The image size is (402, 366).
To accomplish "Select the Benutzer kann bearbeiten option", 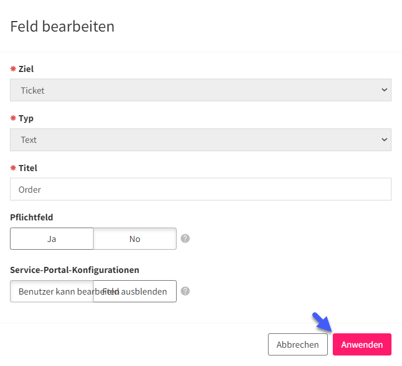I will tap(52, 291).
